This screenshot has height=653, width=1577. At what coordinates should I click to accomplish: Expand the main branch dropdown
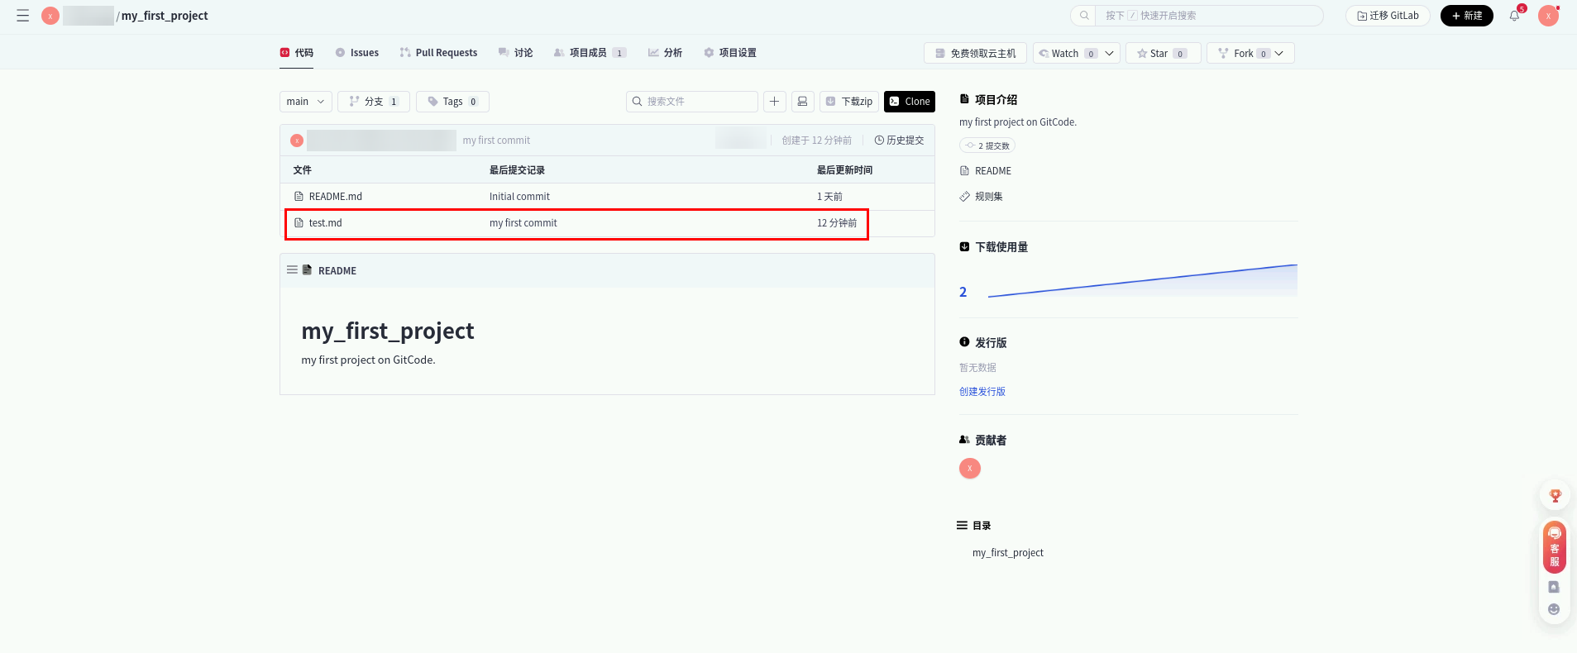pos(305,102)
